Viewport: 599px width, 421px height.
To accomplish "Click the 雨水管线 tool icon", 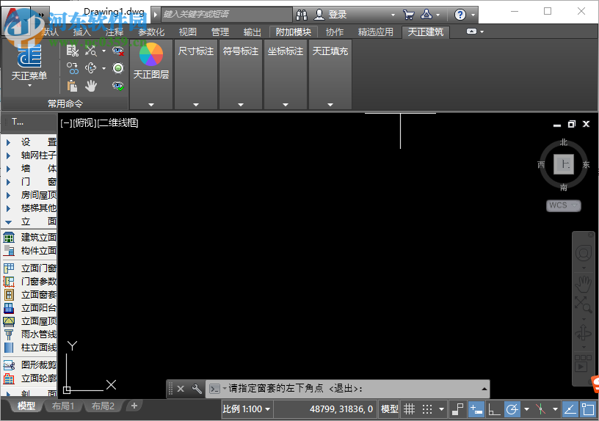I will [x=9, y=334].
